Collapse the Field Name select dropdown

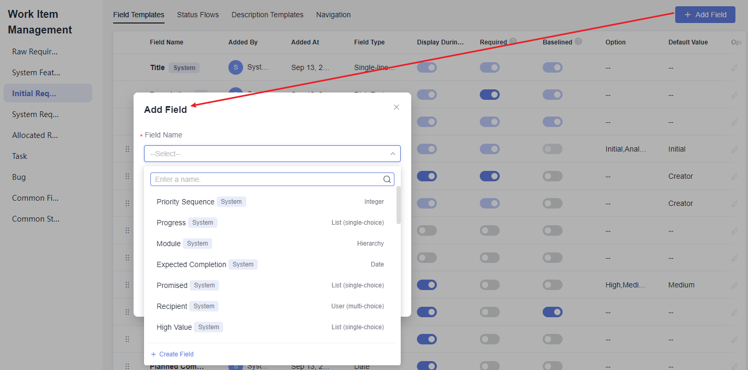click(392, 154)
